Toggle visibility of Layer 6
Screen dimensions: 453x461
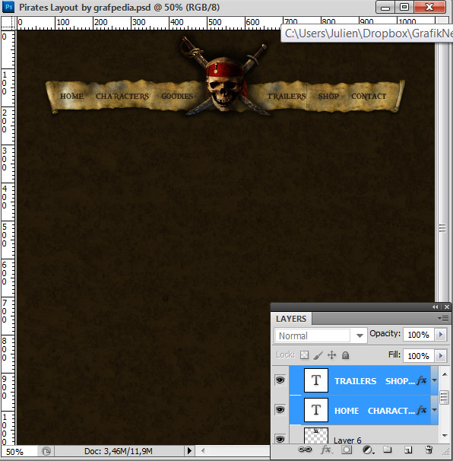tap(280, 439)
